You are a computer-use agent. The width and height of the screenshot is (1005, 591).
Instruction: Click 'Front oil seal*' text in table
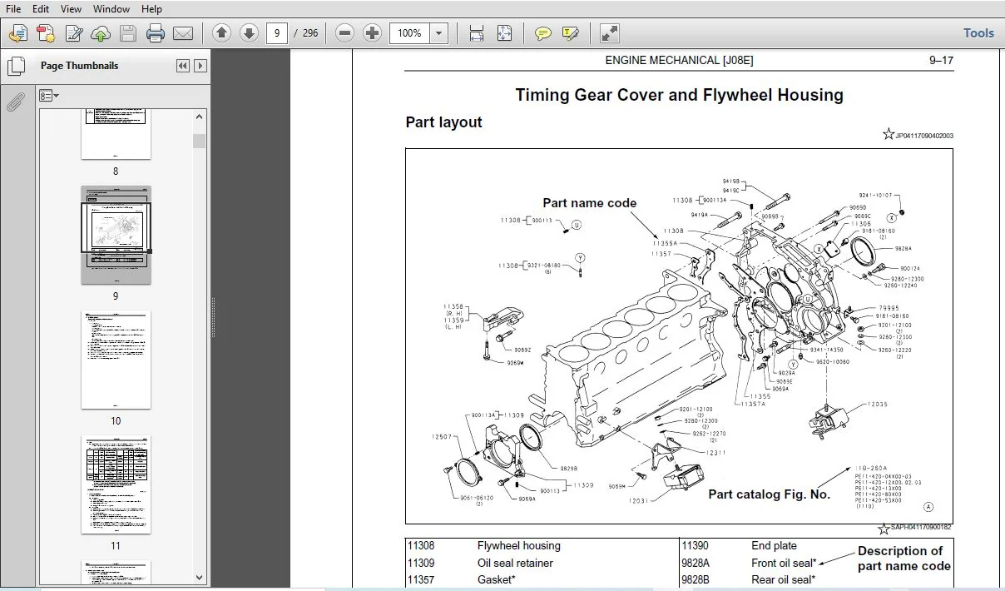click(x=783, y=563)
